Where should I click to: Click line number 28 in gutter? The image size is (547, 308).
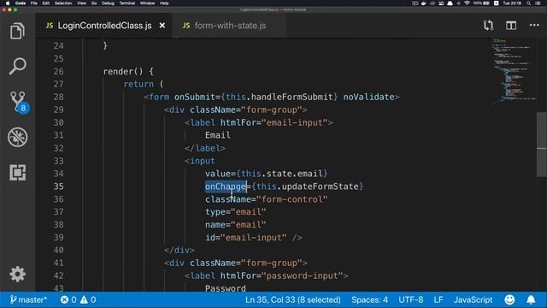(x=59, y=97)
